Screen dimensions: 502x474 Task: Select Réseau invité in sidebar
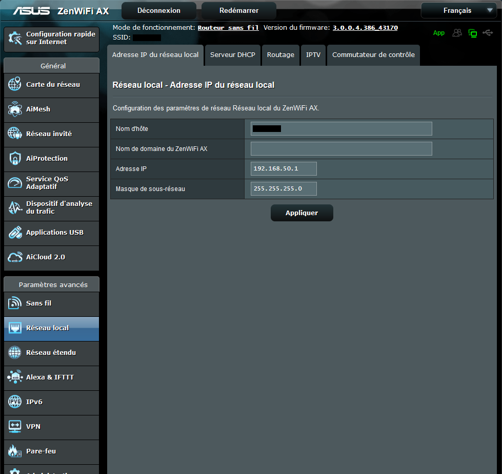(x=52, y=135)
